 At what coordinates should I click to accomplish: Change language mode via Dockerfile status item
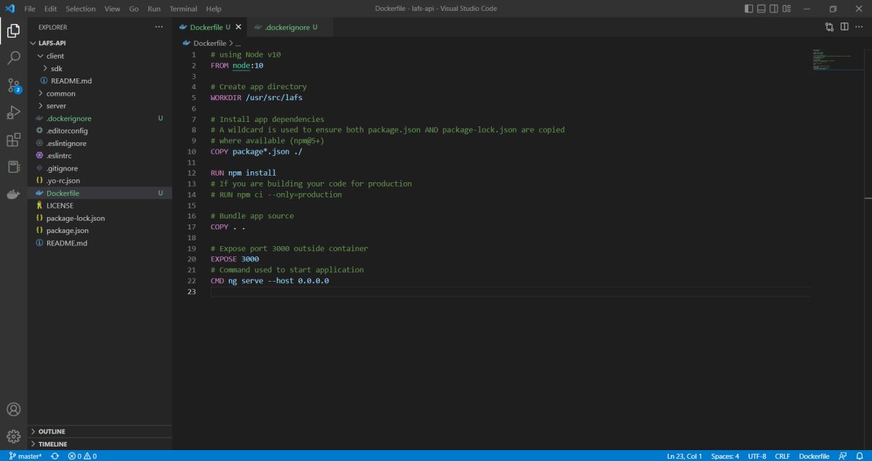[814, 456]
